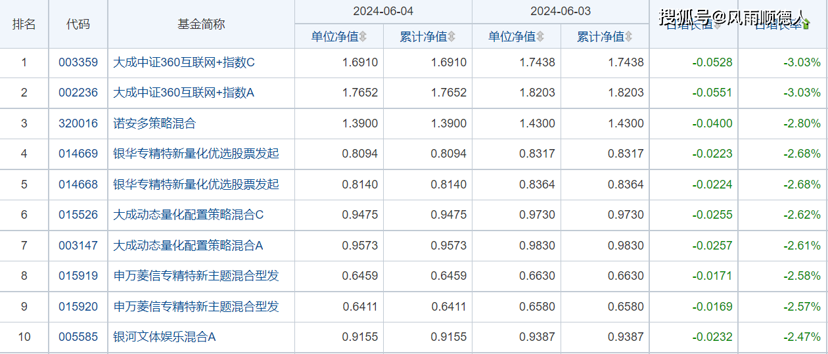Open fund code 015919
828x354 pixels.
click(78, 276)
